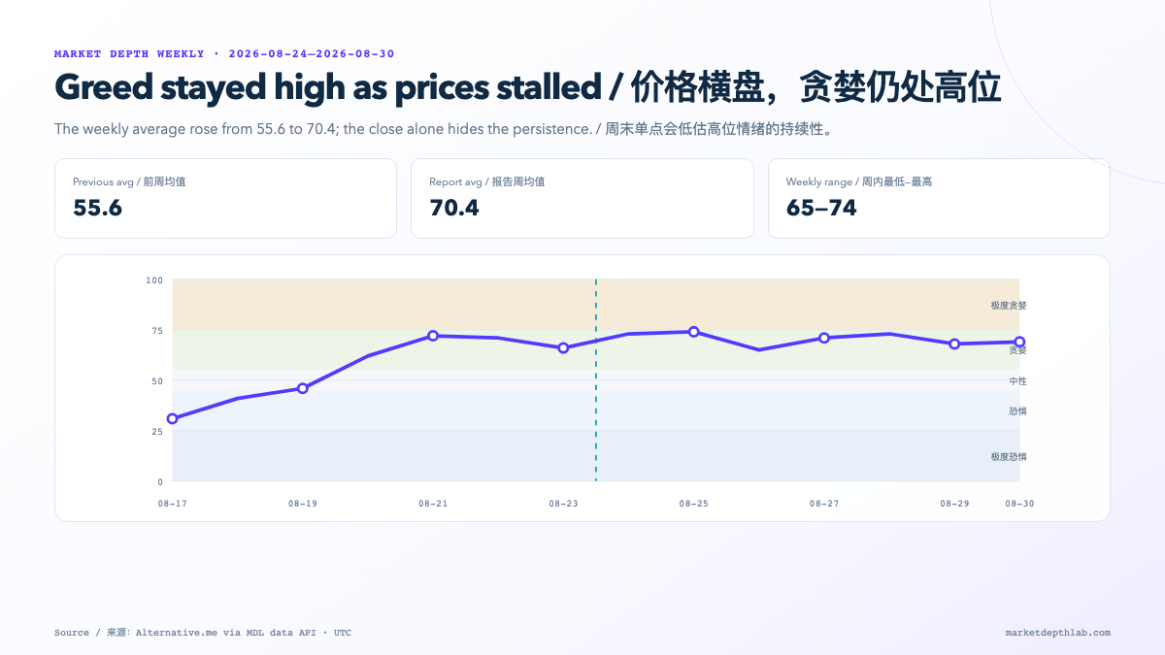Click the y-axis label 0
The width and height of the screenshot is (1165, 655).
coord(160,482)
